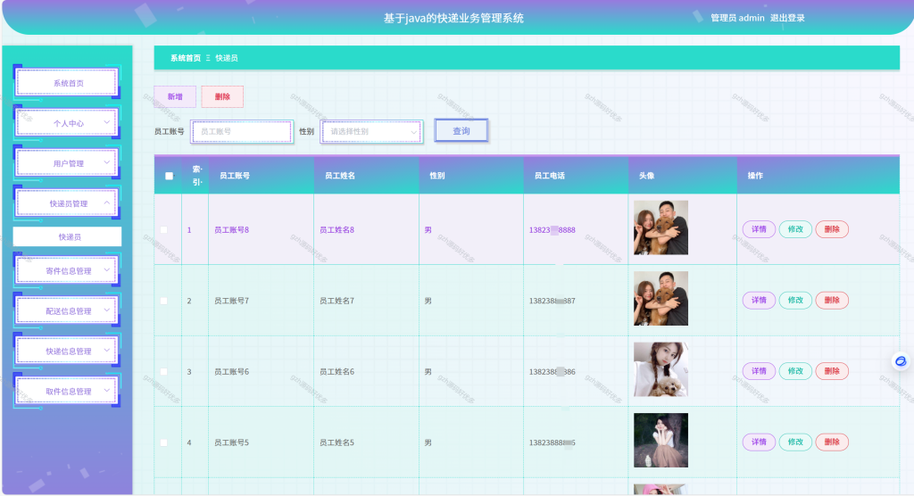
Task: Open avatar thumbnail of 员工姓名8
Action: coord(661,227)
